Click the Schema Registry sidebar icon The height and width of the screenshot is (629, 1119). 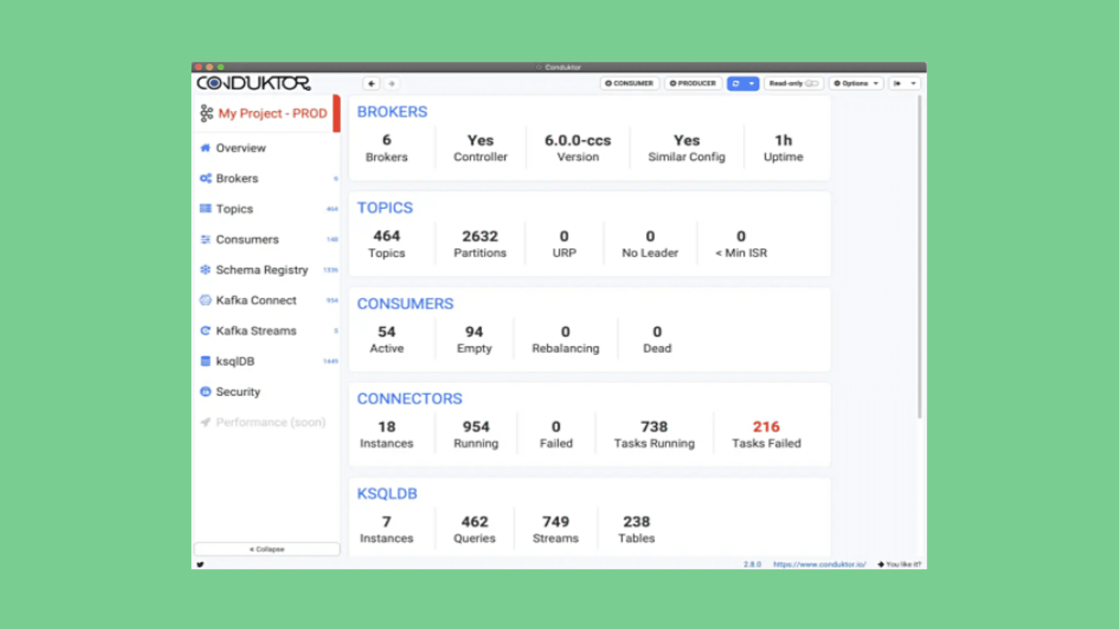click(x=205, y=270)
